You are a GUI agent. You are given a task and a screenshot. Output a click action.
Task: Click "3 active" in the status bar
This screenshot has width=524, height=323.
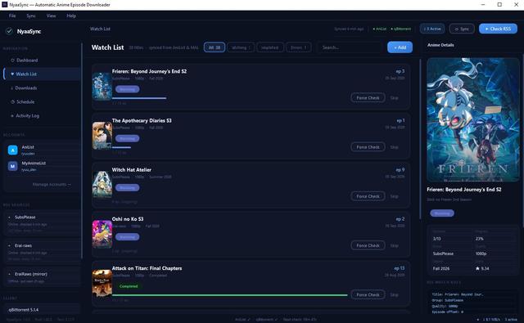511,320
